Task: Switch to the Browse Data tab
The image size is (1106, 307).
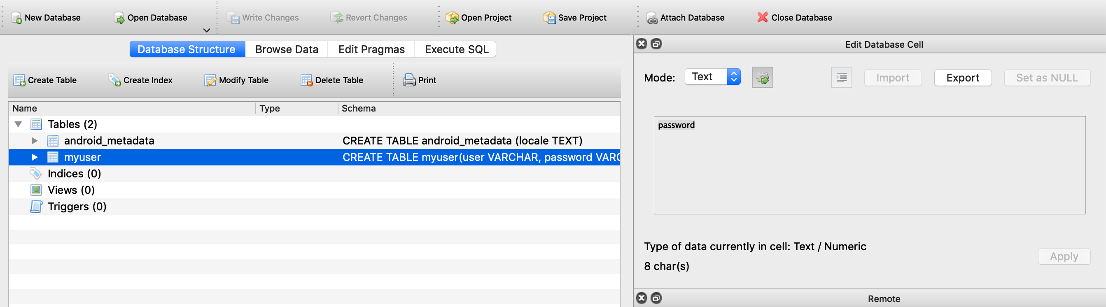Action: pyautogui.click(x=286, y=49)
